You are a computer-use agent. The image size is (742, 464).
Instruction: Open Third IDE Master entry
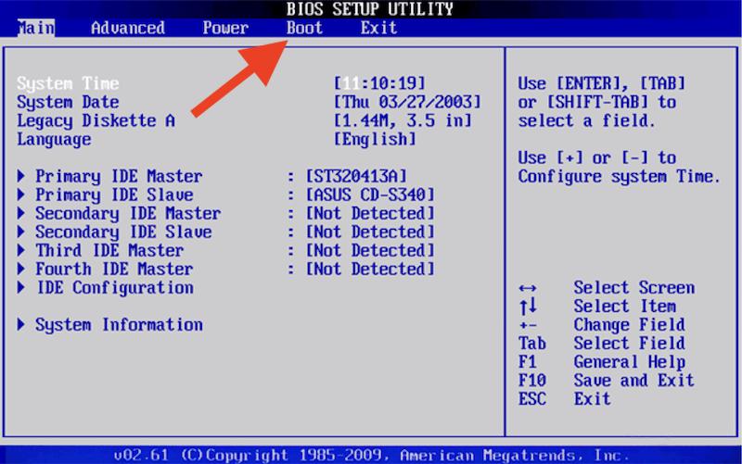(x=109, y=250)
